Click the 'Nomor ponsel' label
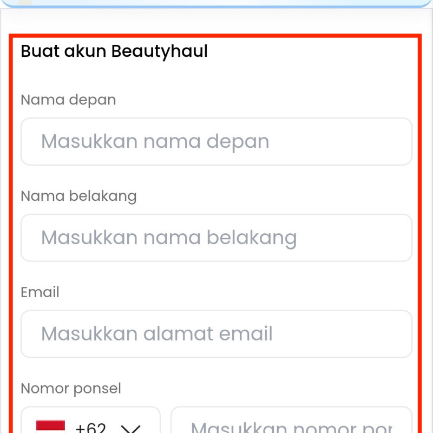Image resolution: width=433 pixels, height=433 pixels. pyautogui.click(x=70, y=388)
